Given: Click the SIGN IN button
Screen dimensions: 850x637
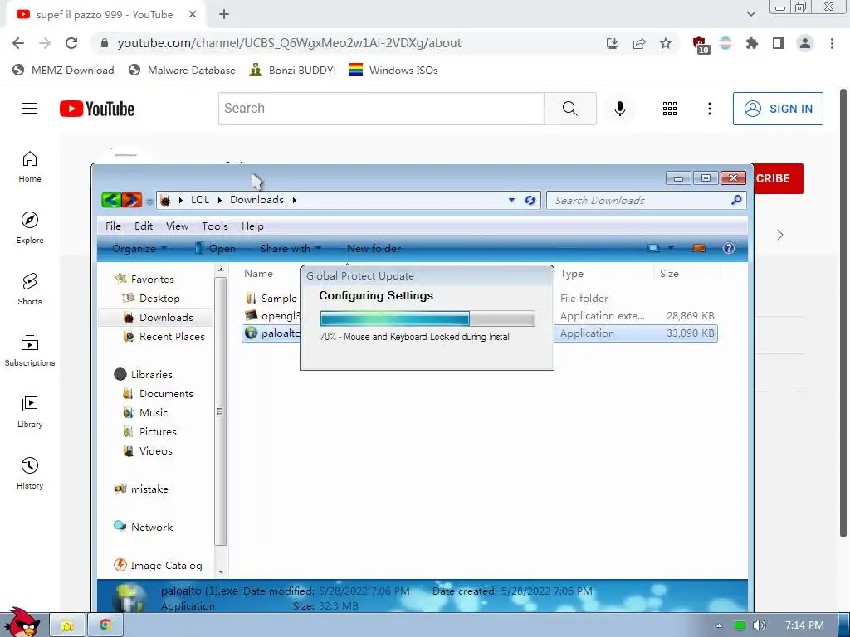Looking at the screenshot, I should [x=778, y=109].
